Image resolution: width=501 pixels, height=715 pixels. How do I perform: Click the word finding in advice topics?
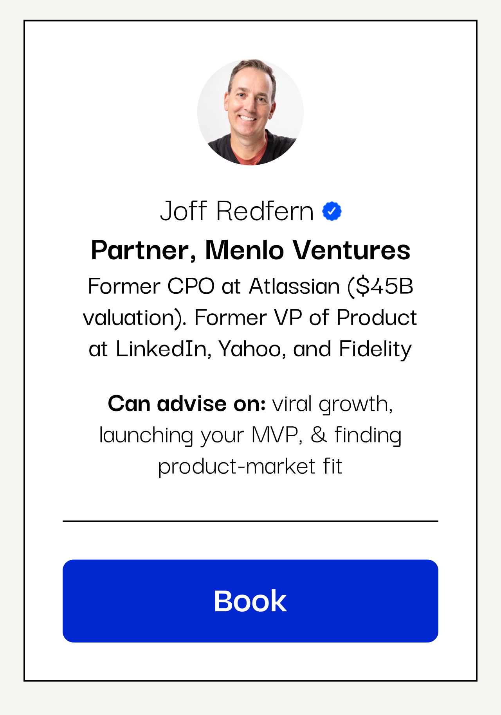pyautogui.click(x=368, y=436)
